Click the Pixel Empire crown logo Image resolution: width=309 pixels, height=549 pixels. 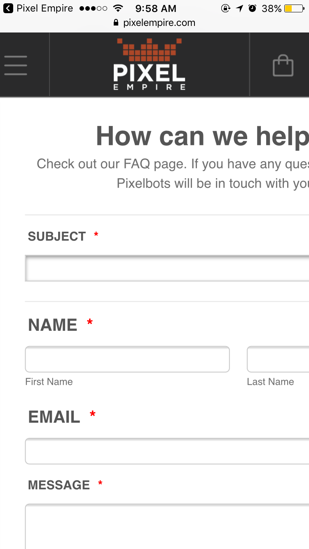[x=149, y=65]
